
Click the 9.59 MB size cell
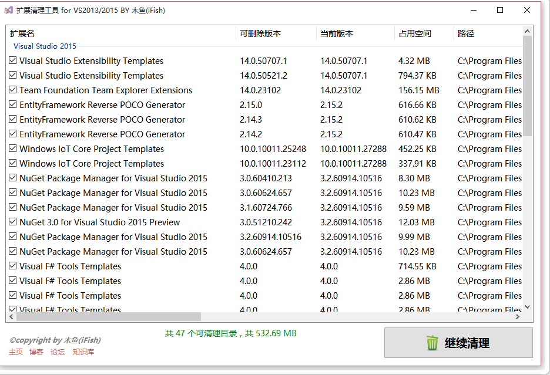414,208
